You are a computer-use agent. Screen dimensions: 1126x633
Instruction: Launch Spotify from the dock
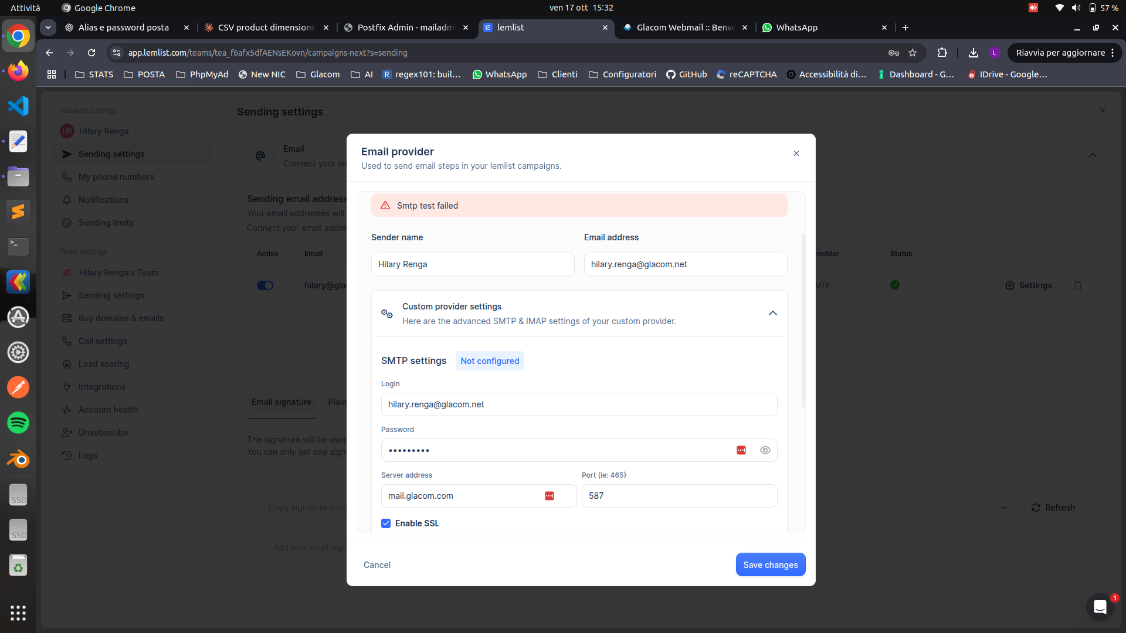pos(18,423)
